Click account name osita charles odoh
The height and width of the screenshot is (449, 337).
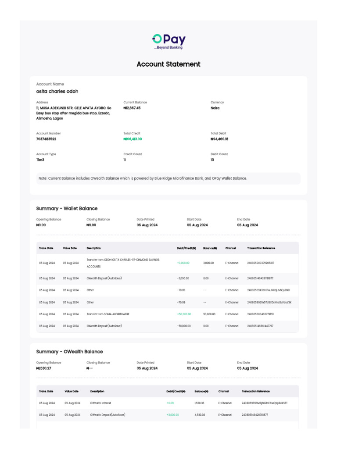[57, 91]
